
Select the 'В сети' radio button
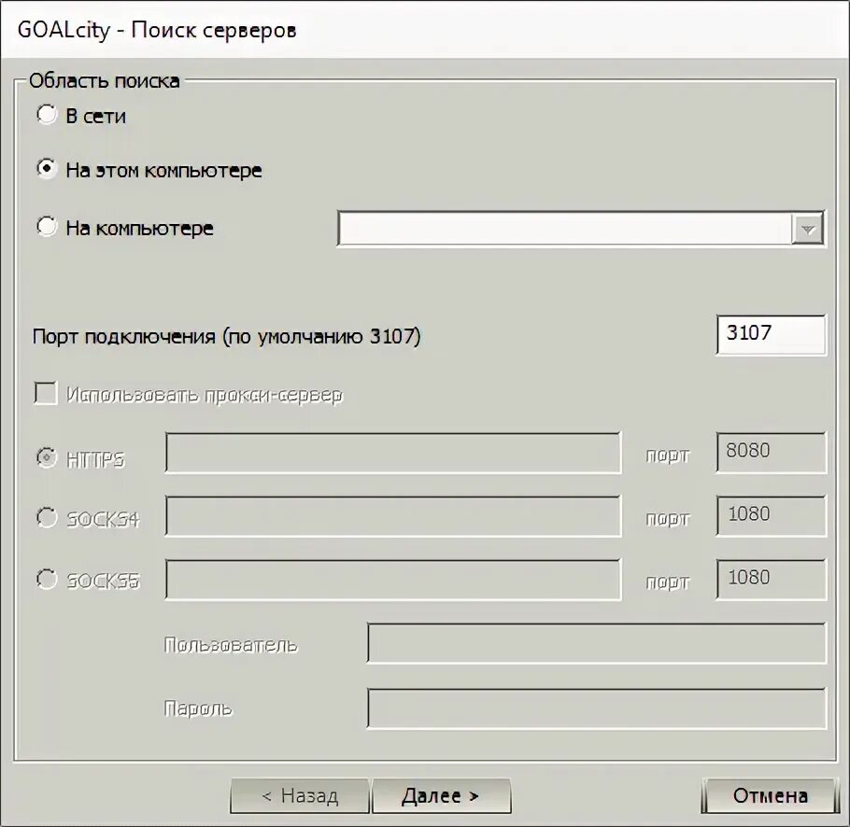coord(46,115)
